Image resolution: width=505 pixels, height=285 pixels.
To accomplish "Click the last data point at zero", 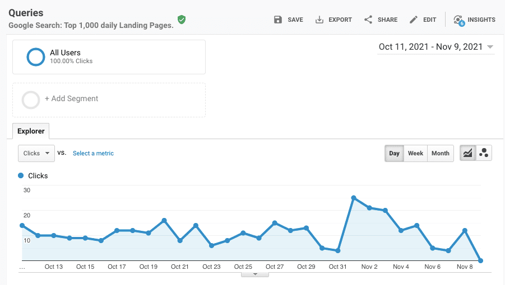I will (480, 260).
